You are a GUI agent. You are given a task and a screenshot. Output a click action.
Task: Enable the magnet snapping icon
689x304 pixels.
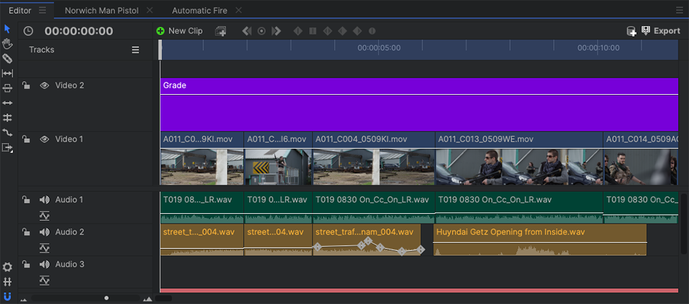(x=8, y=296)
